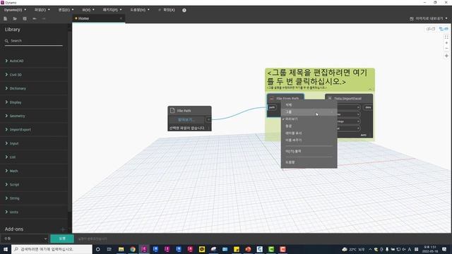Choose 동결 in the context menu
Image resolution: width=452 pixels, height=254 pixels.
pyautogui.click(x=309, y=126)
